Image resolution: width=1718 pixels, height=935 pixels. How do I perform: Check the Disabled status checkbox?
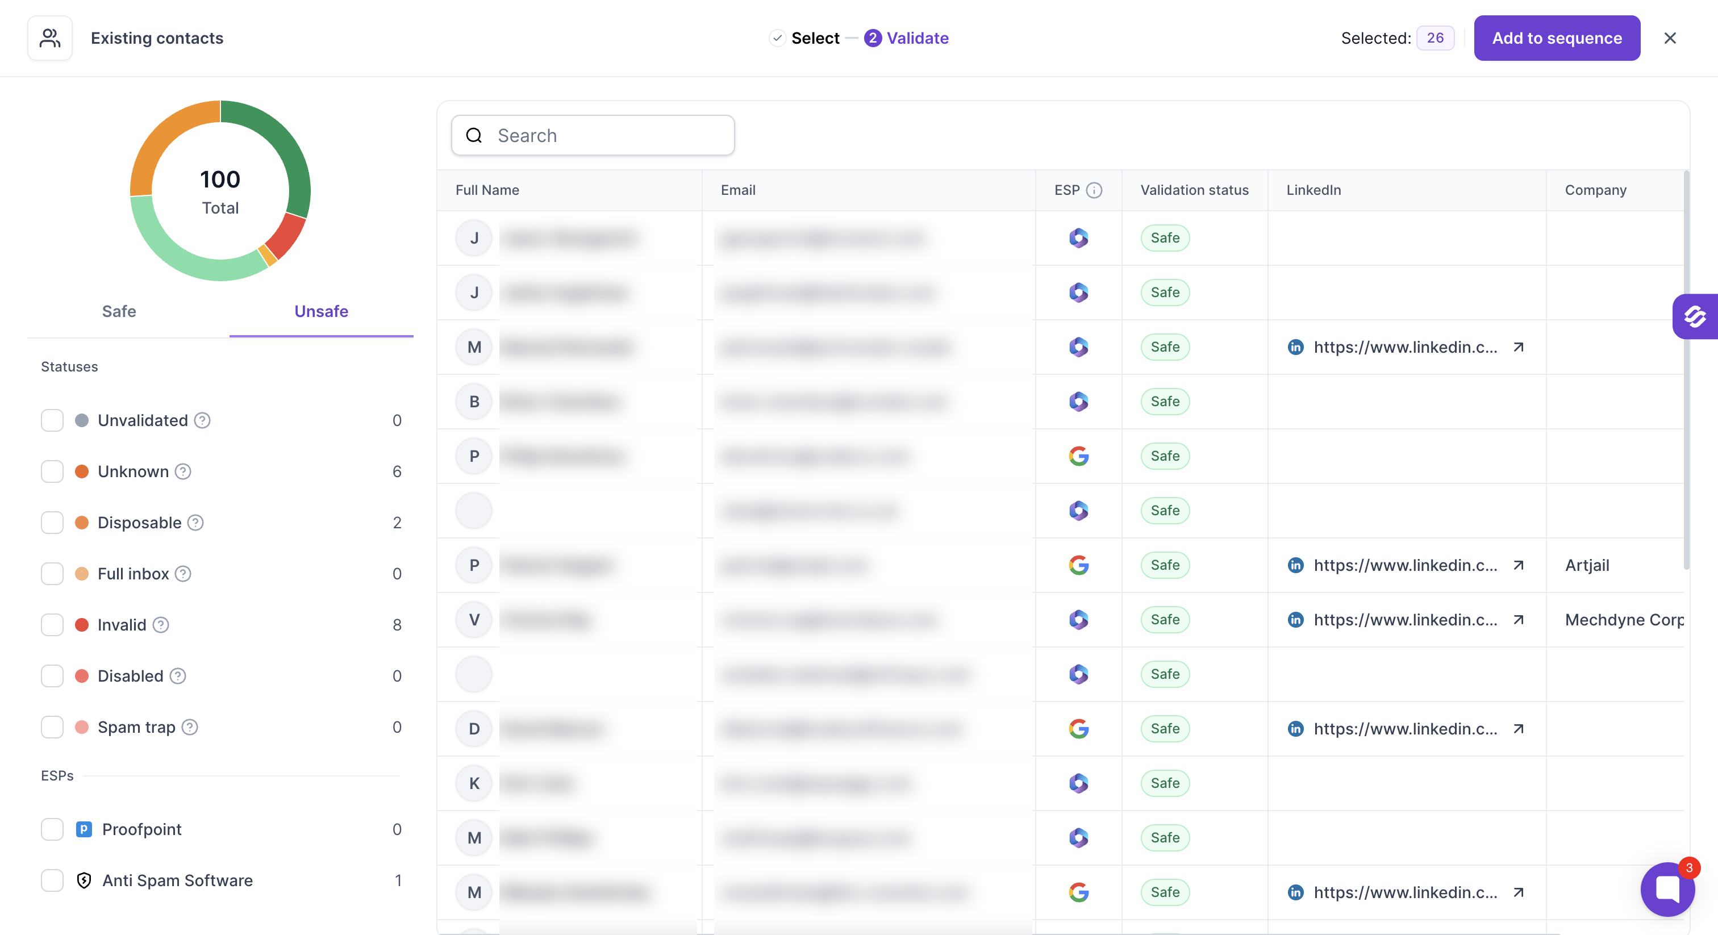tap(52, 675)
